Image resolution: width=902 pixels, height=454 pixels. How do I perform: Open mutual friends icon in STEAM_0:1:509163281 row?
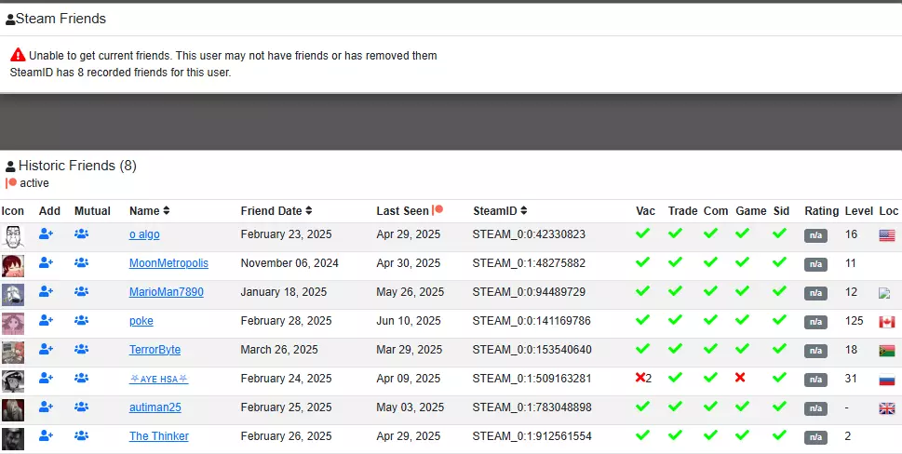[81, 378]
